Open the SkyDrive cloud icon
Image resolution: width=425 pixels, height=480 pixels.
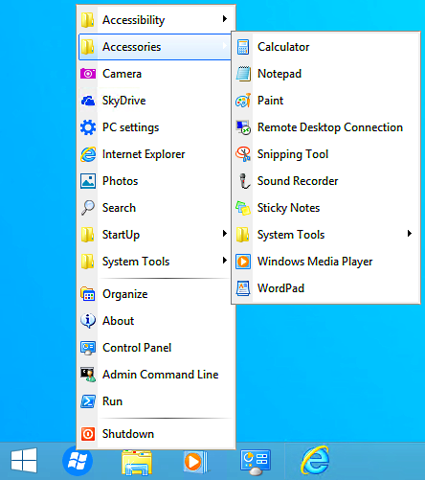click(x=88, y=101)
